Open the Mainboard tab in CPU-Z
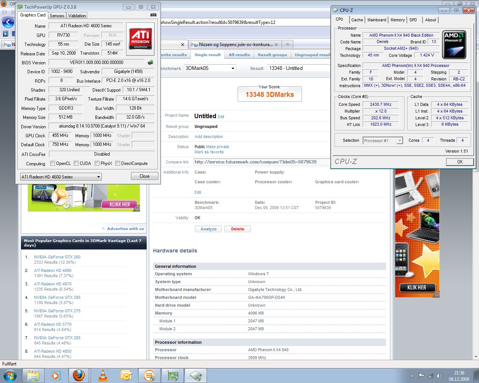This screenshot has height=383, width=479. coord(377,20)
